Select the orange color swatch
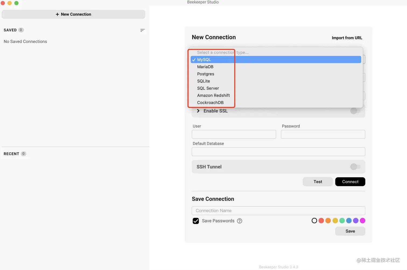 coord(328,221)
